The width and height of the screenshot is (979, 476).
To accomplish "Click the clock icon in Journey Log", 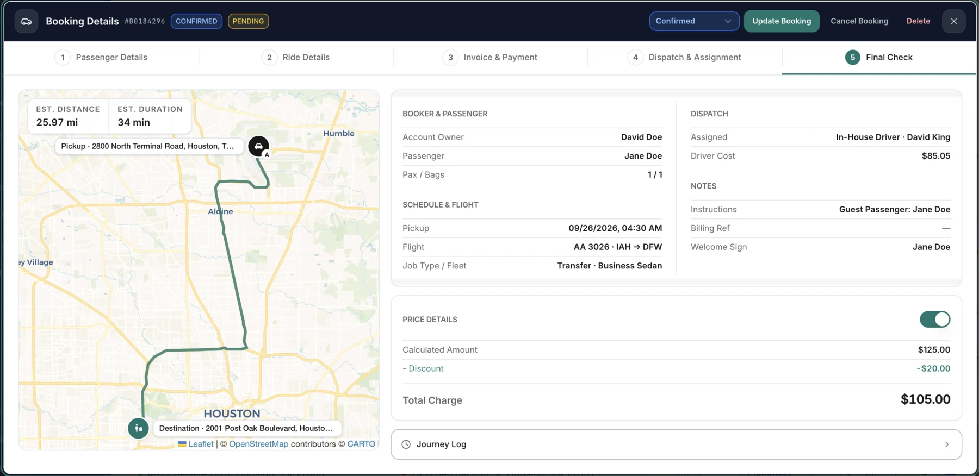I will pos(406,444).
